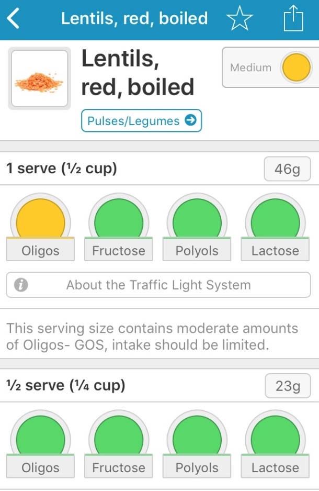319x491 pixels.
Task: Open the Pulses/Legumes category link
Action: 141,120
